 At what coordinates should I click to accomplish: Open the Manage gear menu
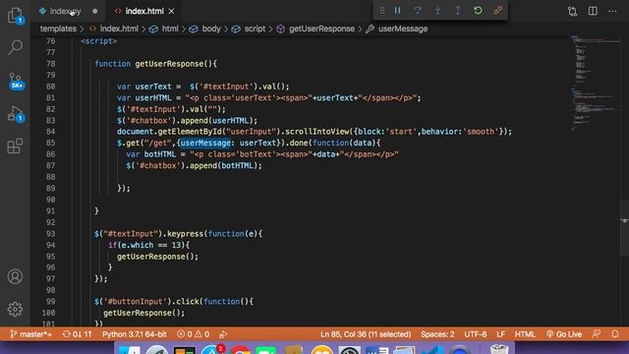[x=15, y=309]
